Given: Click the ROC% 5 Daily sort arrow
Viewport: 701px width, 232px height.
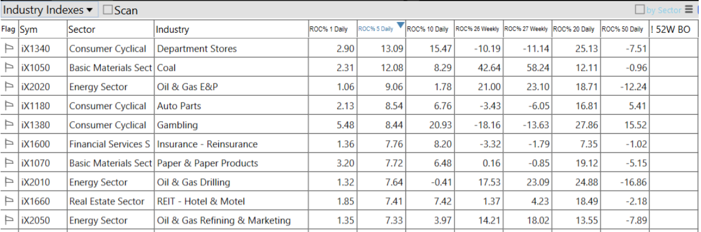Looking at the screenshot, I should point(400,24).
